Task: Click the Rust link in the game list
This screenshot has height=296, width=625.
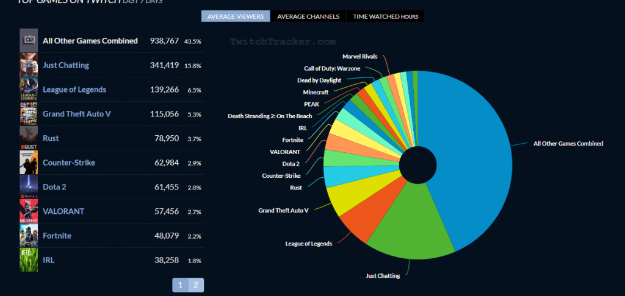Action: (x=51, y=138)
